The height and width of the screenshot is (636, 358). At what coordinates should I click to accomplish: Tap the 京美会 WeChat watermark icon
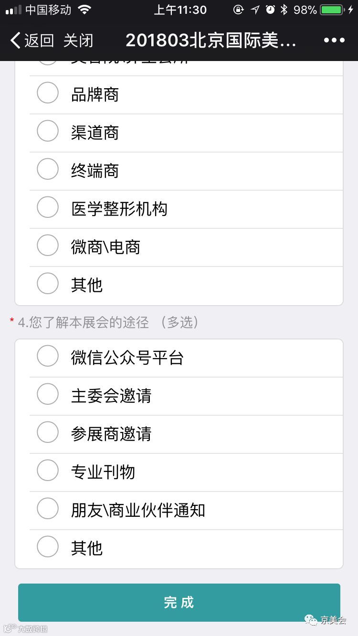click(x=312, y=620)
